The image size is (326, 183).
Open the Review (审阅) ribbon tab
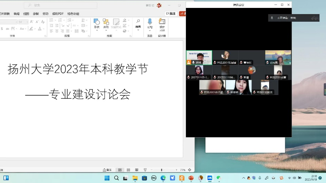coord(17,14)
